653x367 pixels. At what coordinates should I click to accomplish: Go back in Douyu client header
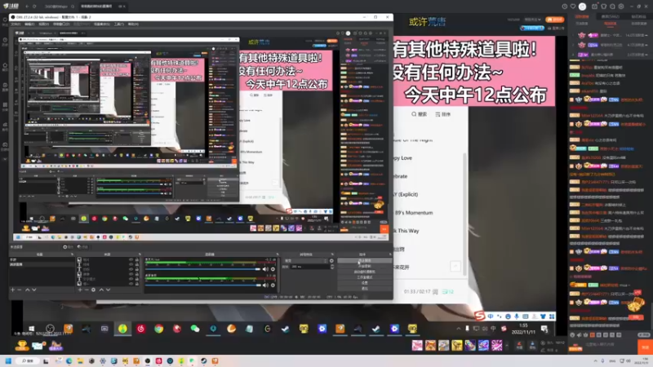tap(27, 7)
